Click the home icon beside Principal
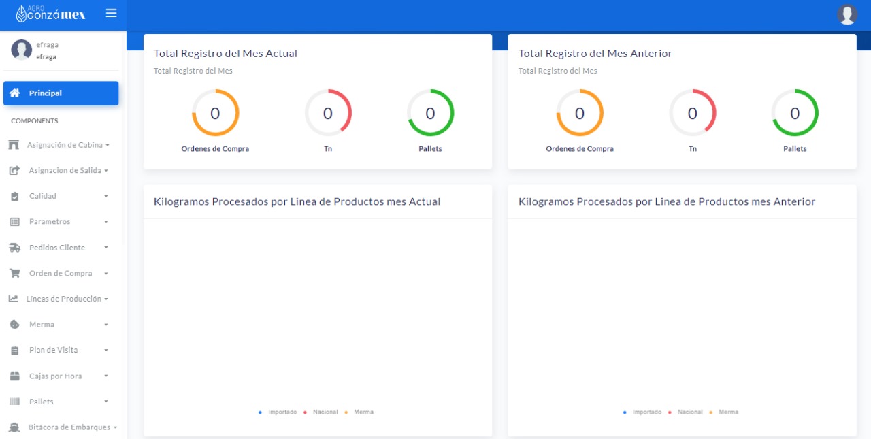Image resolution: width=871 pixels, height=439 pixels. 14,93
